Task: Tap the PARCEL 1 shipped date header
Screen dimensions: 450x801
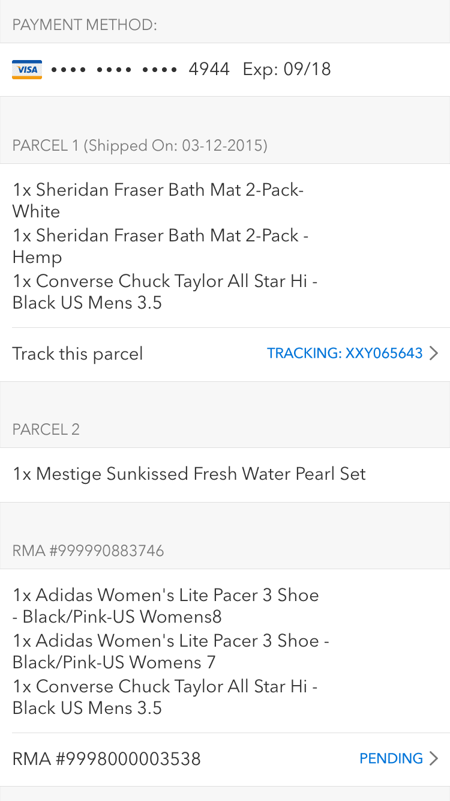Action: (140, 146)
